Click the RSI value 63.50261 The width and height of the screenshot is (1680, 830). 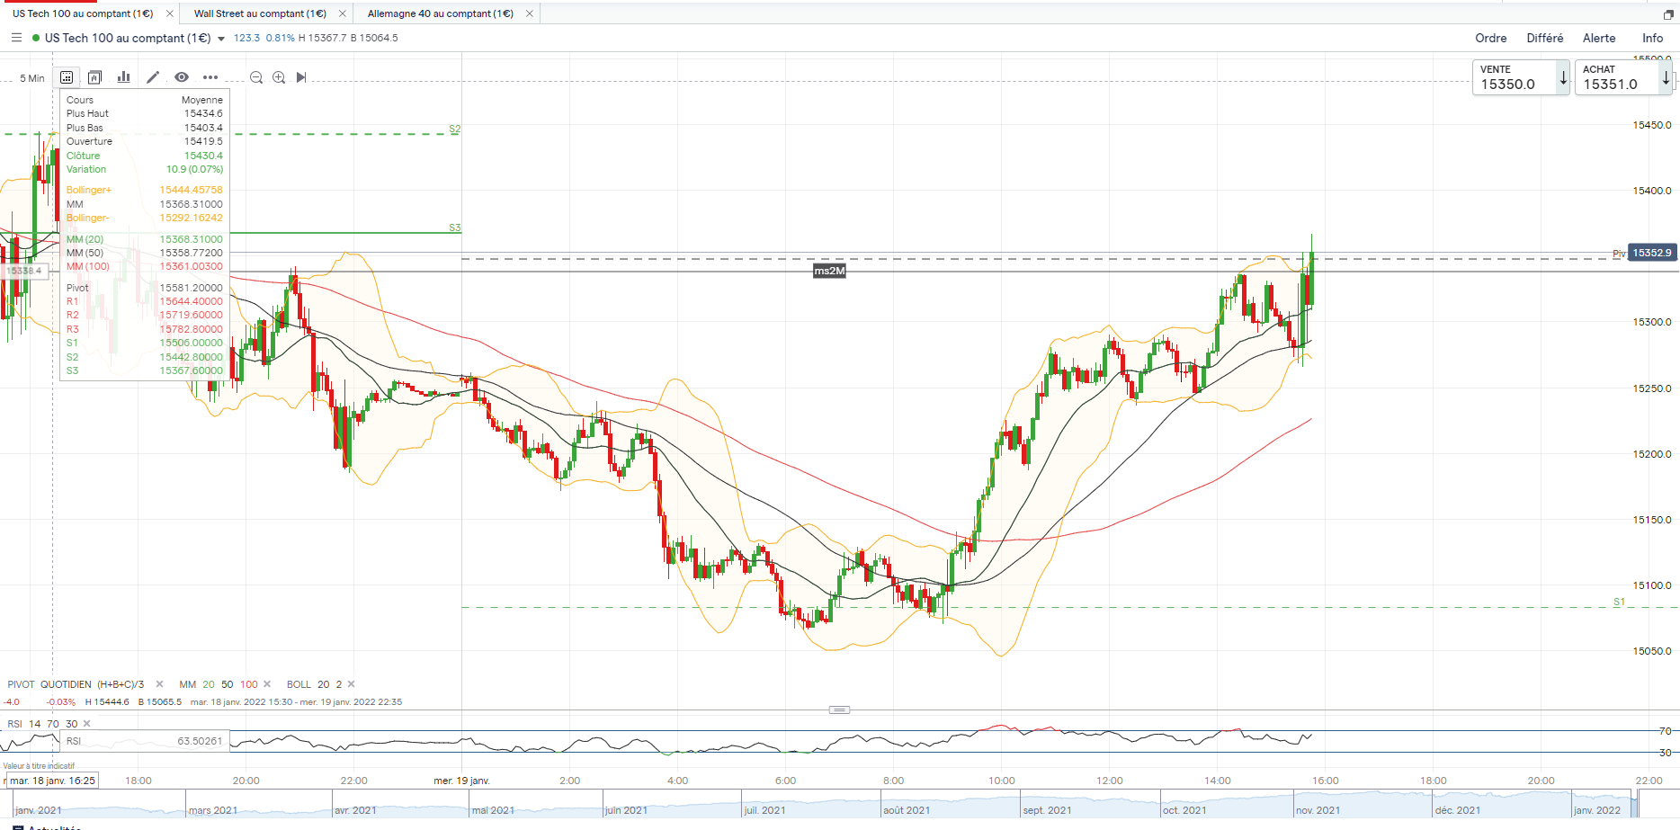[200, 742]
